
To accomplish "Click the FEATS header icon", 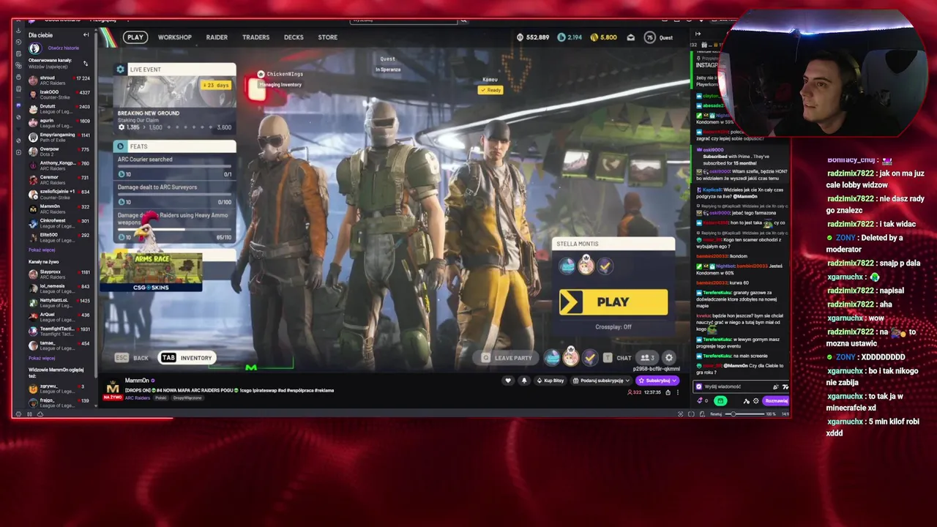I will coord(121,146).
